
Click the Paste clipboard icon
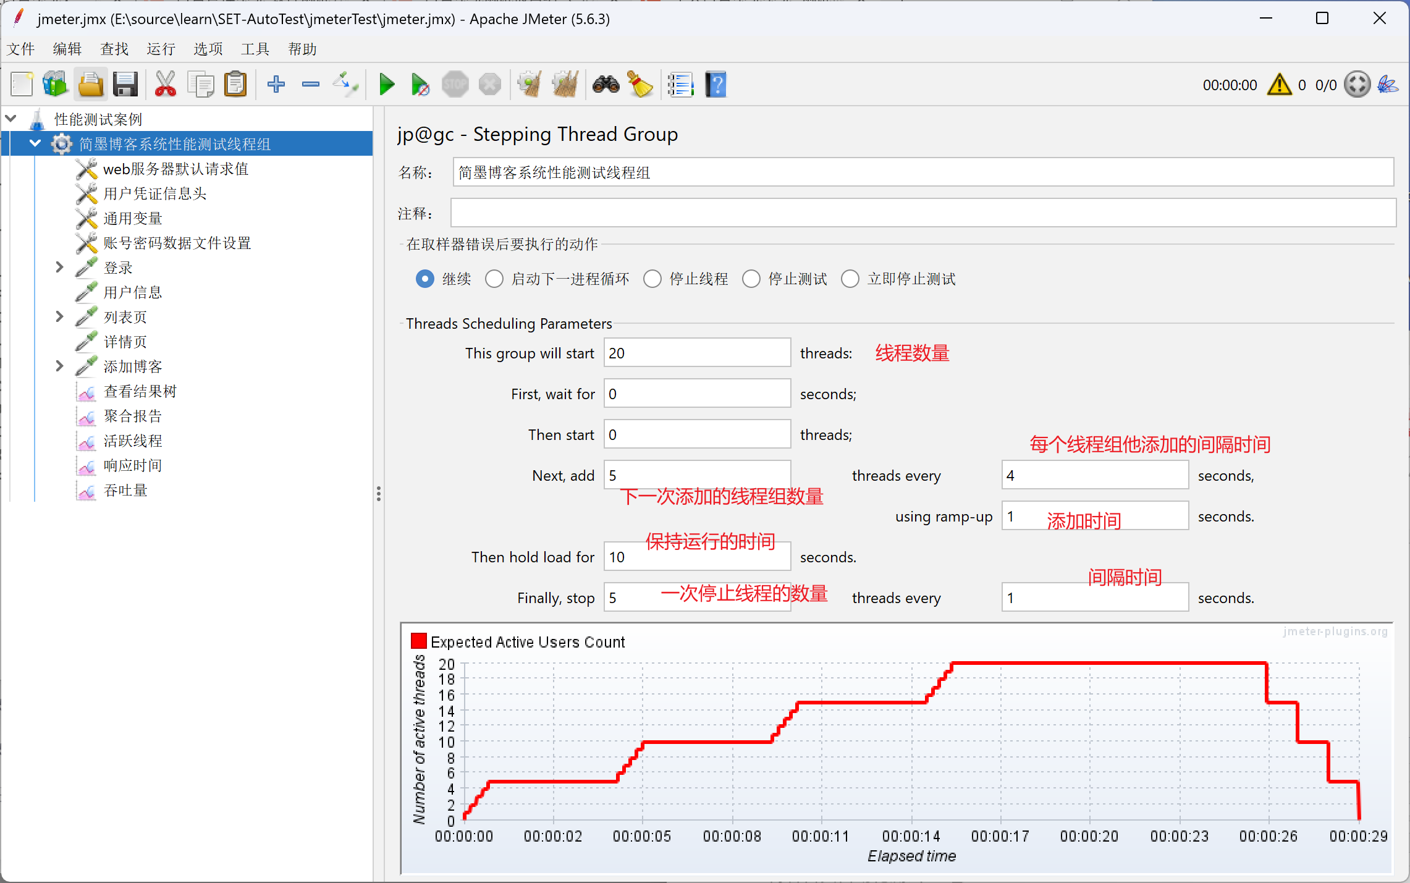point(235,84)
